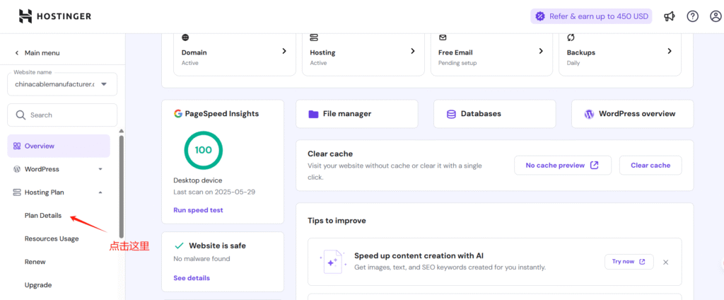Click the WordPress overview logo icon
The width and height of the screenshot is (724, 300).
pyautogui.click(x=589, y=114)
